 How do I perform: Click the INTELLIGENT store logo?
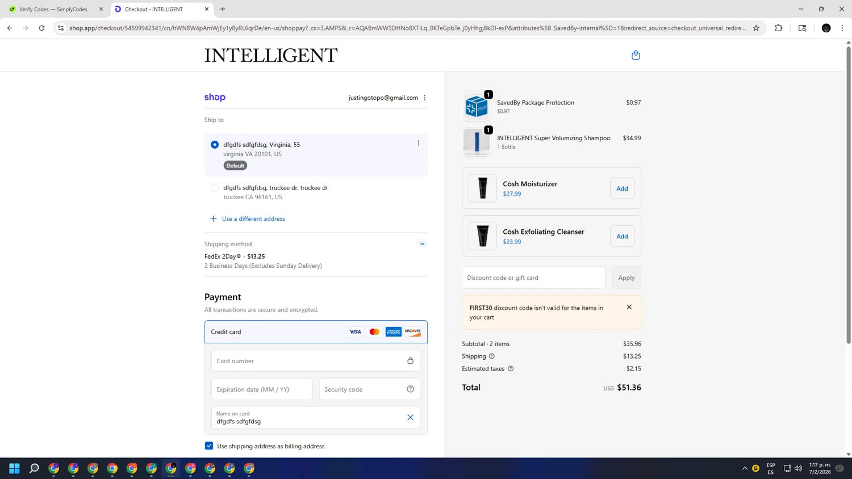click(x=271, y=55)
